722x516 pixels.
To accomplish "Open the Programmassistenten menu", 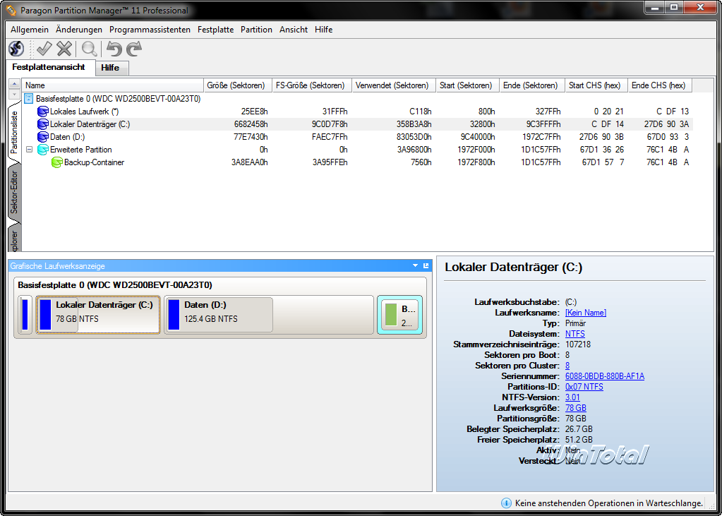I will [x=150, y=30].
